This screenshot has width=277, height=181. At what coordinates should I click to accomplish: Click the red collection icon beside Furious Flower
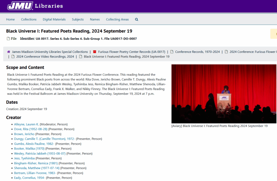(x=95, y=51)
